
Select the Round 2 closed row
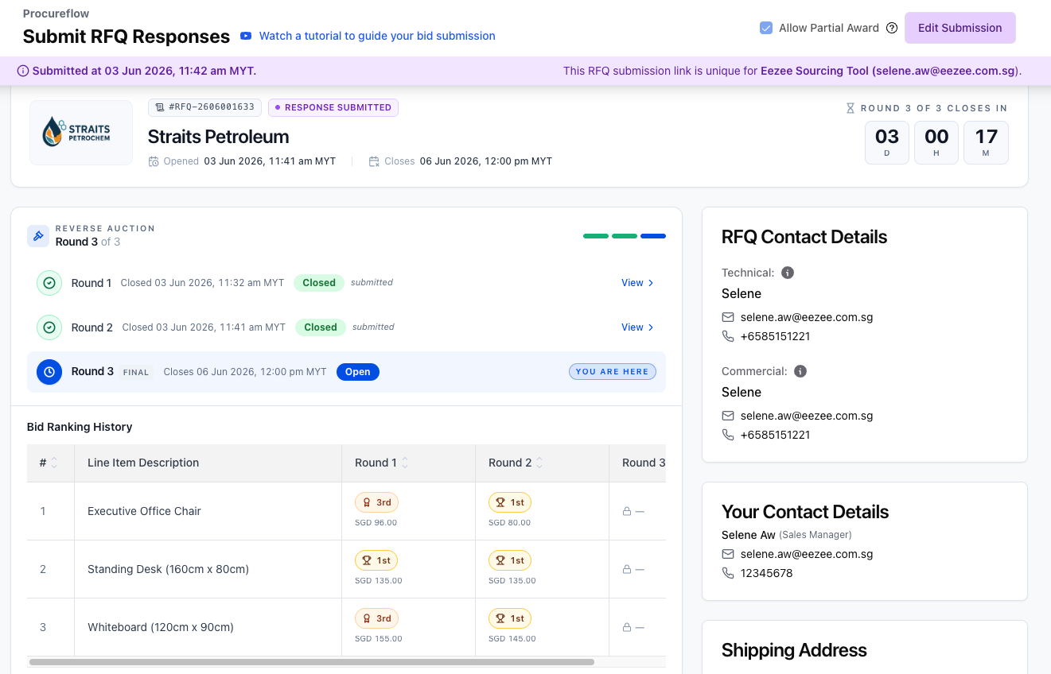point(346,327)
